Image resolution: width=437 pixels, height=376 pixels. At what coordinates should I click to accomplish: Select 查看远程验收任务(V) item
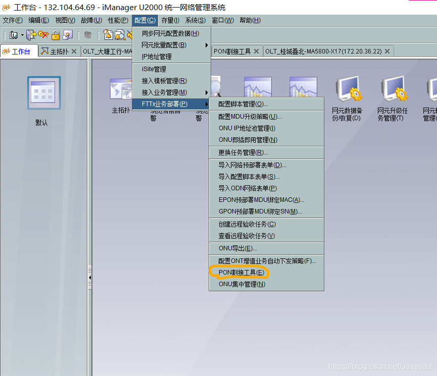tap(266, 236)
